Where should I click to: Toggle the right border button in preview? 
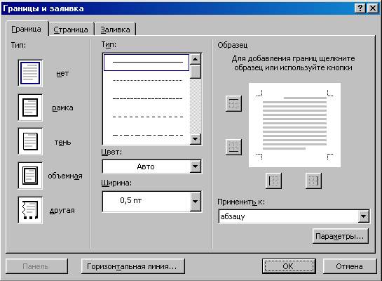tap(313, 181)
